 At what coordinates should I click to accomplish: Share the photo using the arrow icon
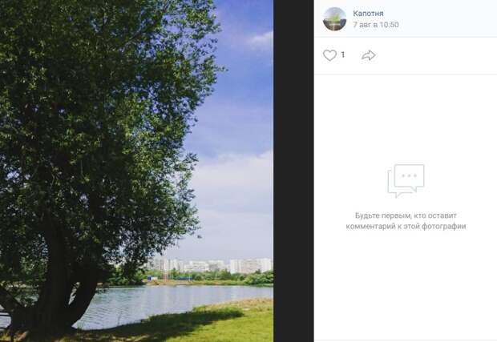[368, 55]
